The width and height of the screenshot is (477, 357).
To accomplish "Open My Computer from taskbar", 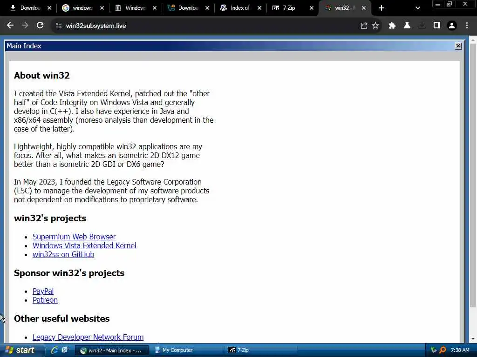I will tap(186, 350).
